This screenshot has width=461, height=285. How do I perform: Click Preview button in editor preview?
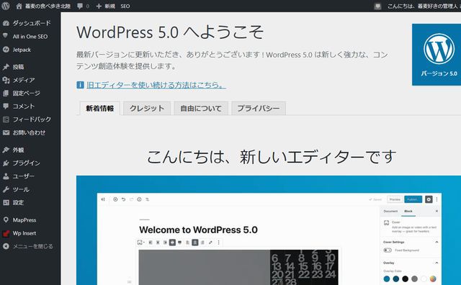pyautogui.click(x=395, y=199)
